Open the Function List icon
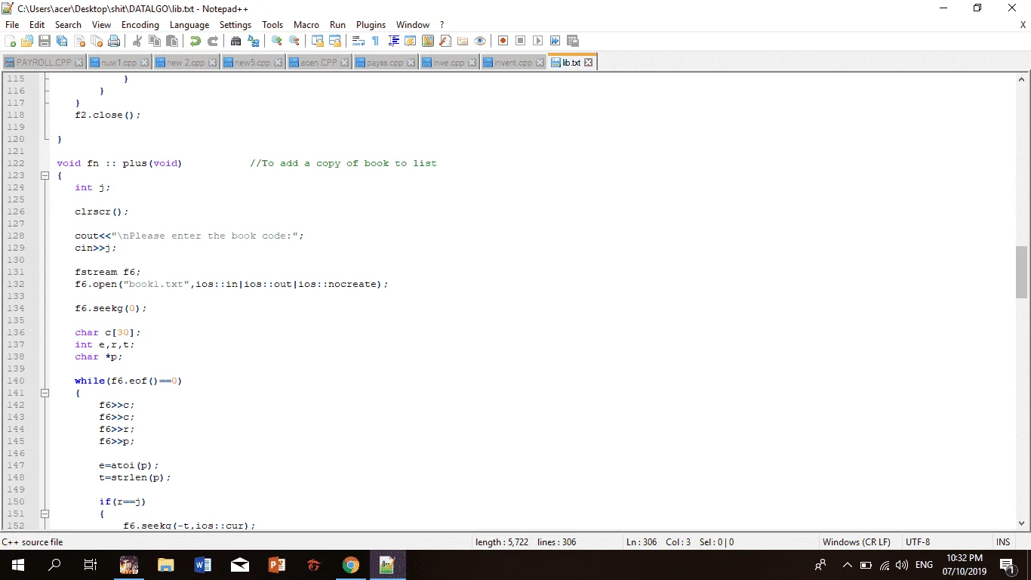This screenshot has height=580, width=1031. (x=445, y=41)
